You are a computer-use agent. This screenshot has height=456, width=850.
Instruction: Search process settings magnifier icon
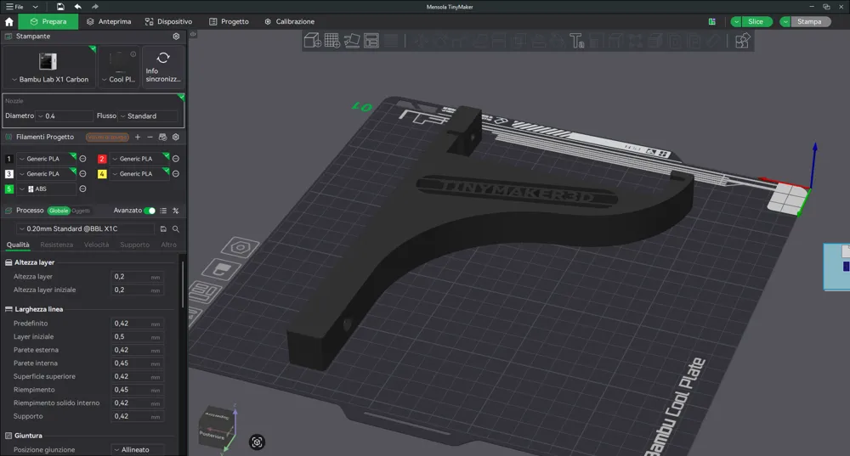pyautogui.click(x=176, y=229)
